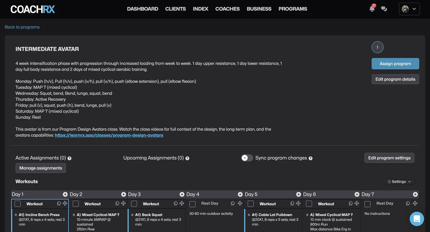The width and height of the screenshot is (430, 232).
Task: Copy the Day 4 rest day
Action: [233, 203]
